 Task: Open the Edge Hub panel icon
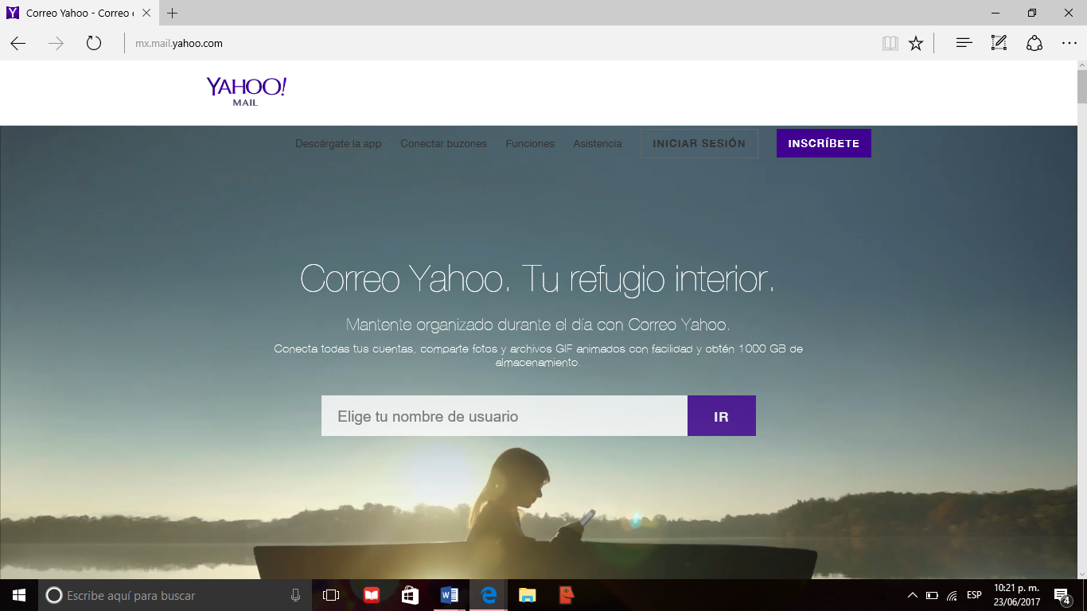pos(963,43)
